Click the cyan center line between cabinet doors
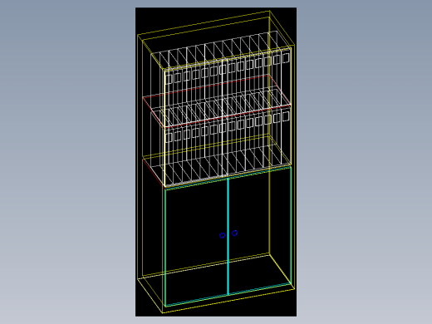This screenshot has width=432, height=324. (x=228, y=237)
